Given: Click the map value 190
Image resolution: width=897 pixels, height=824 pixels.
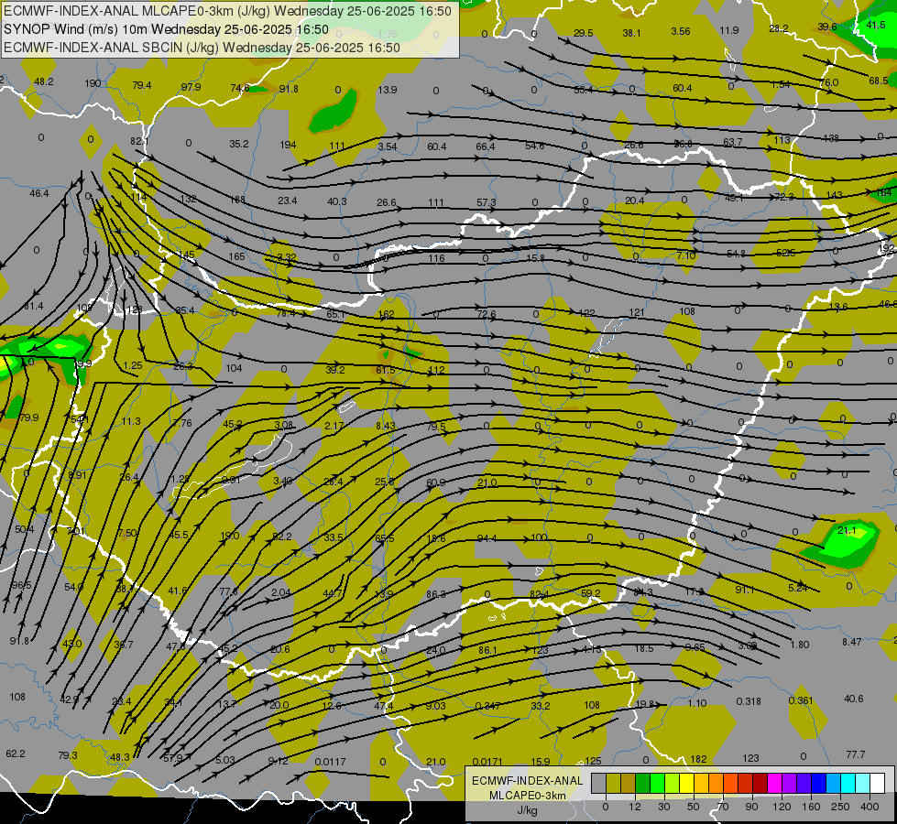Looking at the screenshot, I should click(x=93, y=83).
